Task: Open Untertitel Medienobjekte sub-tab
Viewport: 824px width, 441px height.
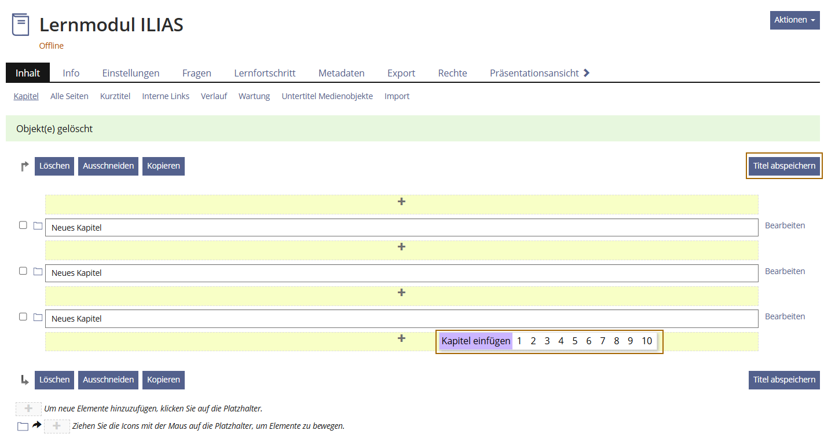Action: (327, 96)
